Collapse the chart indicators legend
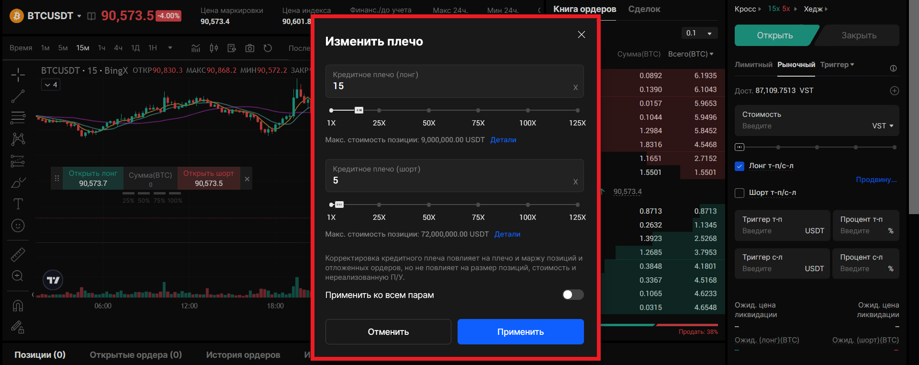The height and width of the screenshot is (365, 919). pyautogui.click(x=50, y=85)
